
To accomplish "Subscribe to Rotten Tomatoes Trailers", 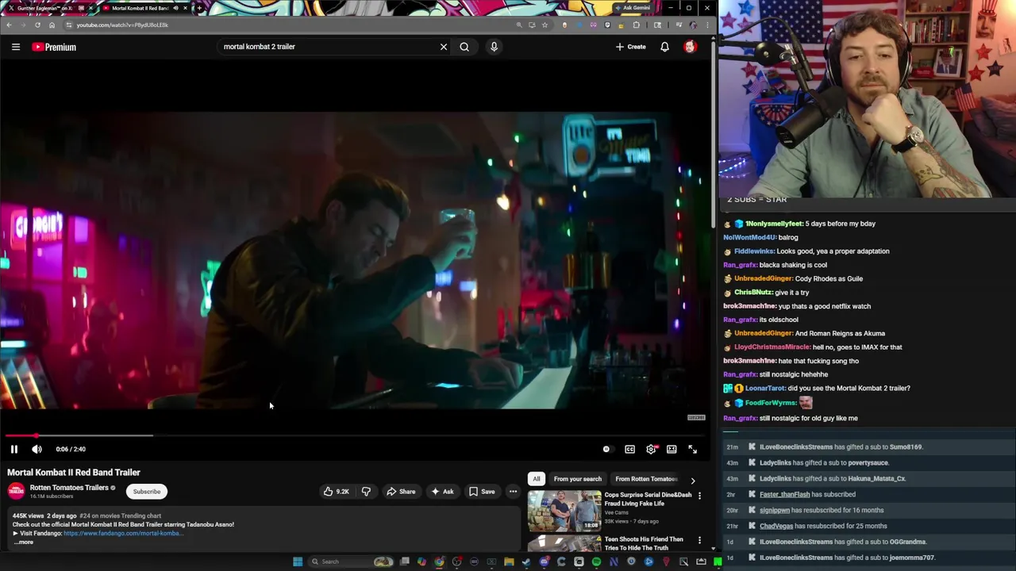I will (147, 492).
